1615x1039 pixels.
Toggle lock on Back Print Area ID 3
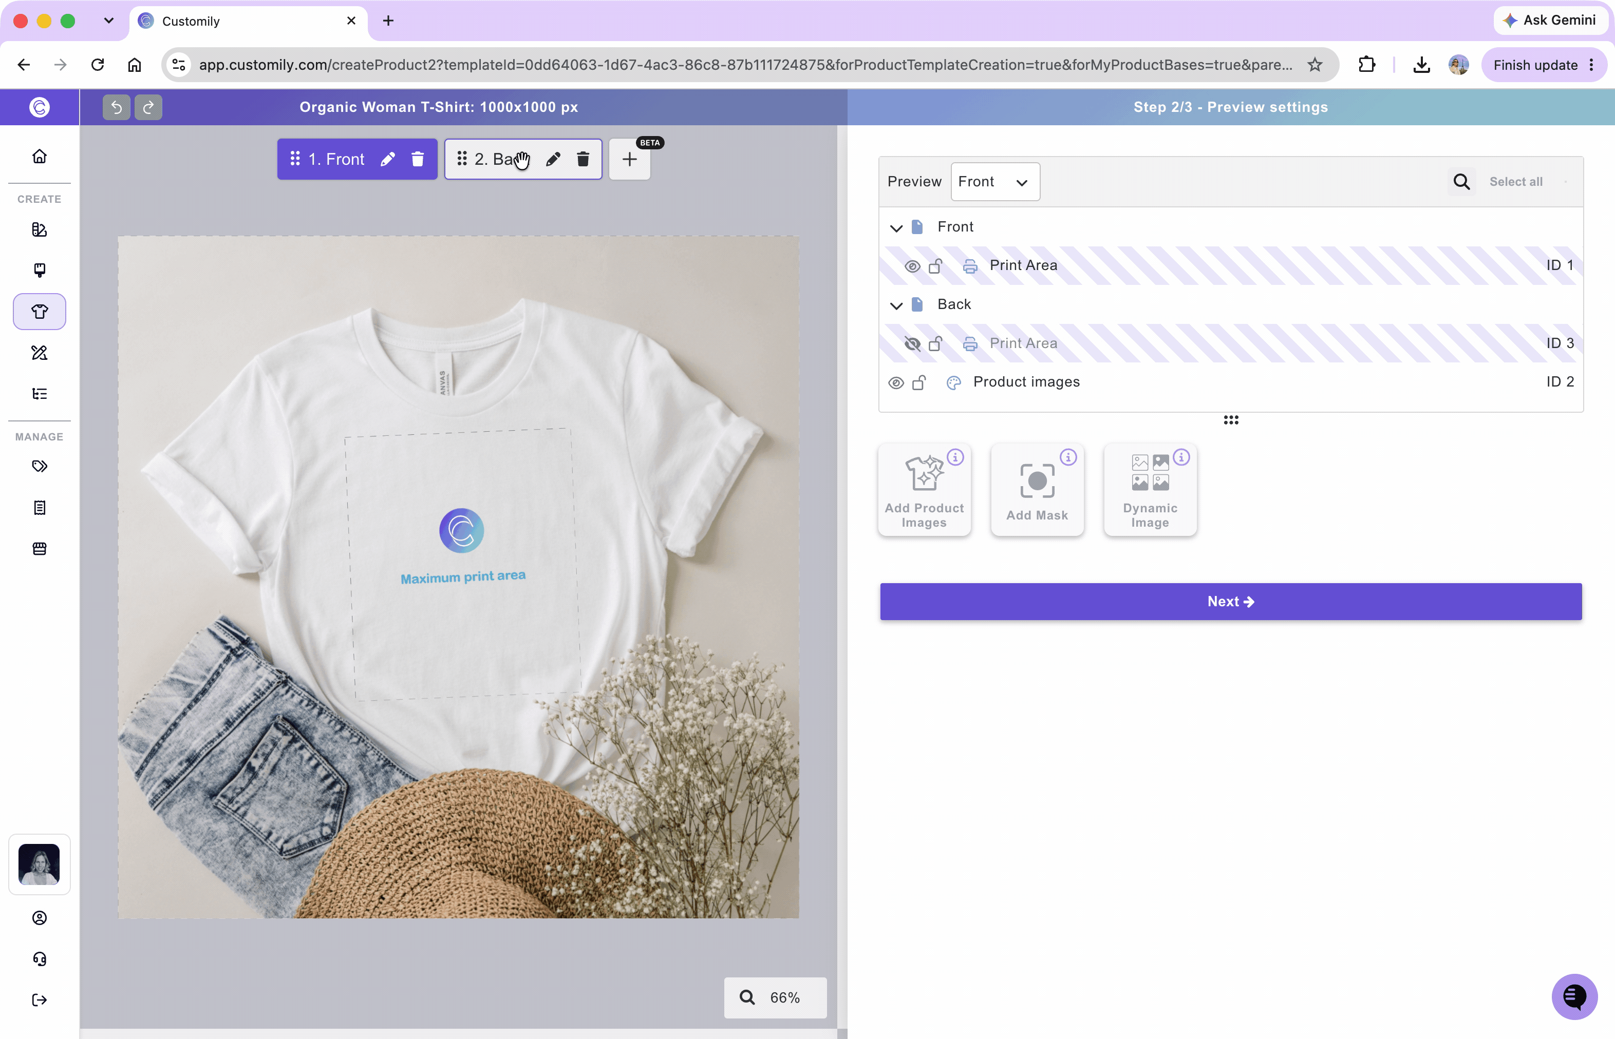tap(936, 343)
